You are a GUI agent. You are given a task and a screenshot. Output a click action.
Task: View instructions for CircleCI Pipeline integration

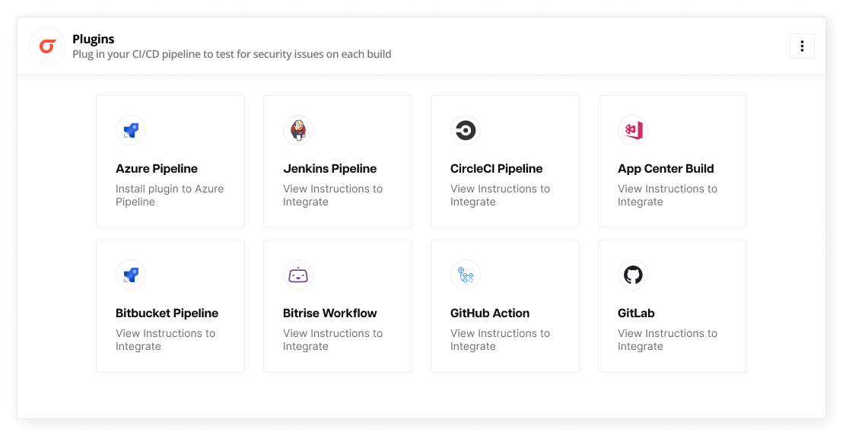[500, 195]
